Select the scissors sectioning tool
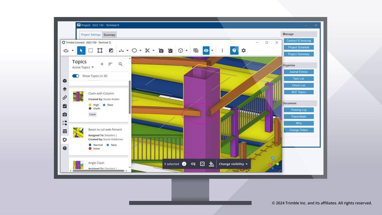Viewport: 382px width, 215px height. click(x=147, y=50)
